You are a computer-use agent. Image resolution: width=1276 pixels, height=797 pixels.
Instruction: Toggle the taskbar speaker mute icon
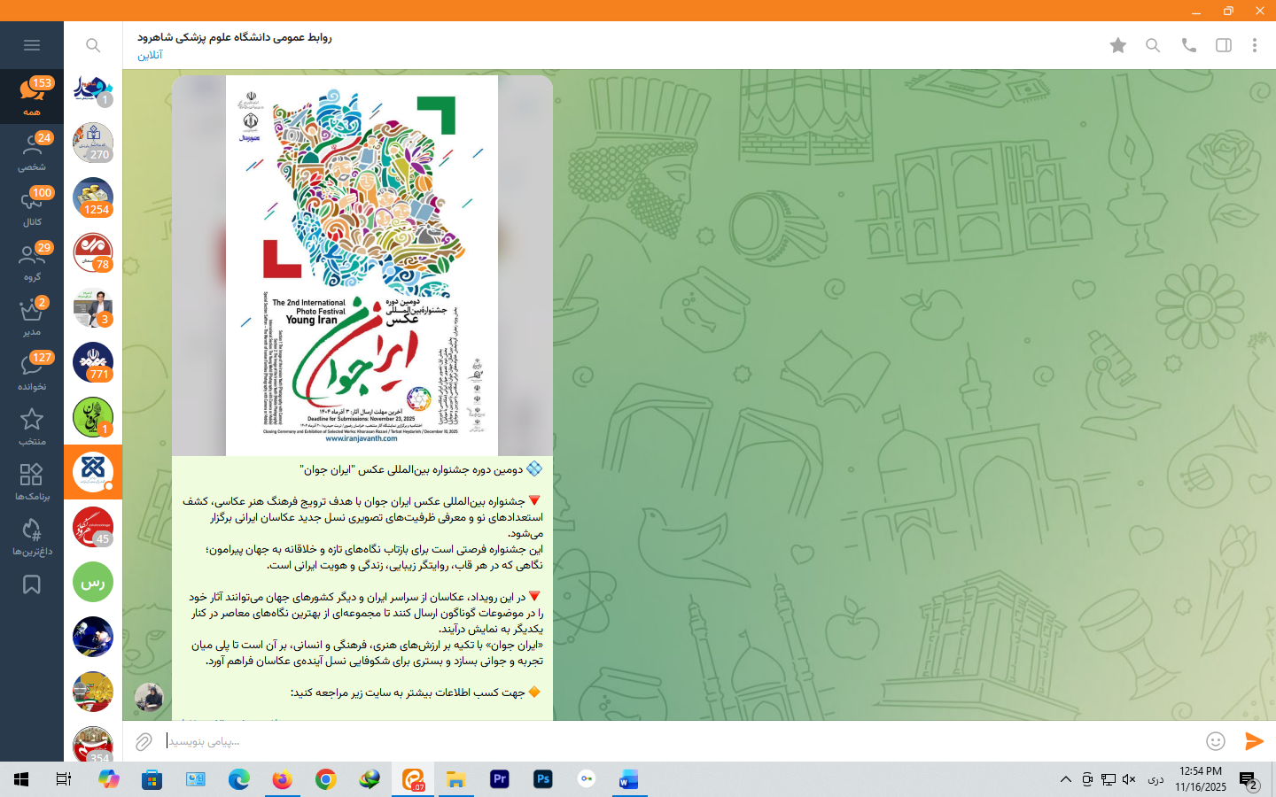(x=1129, y=779)
